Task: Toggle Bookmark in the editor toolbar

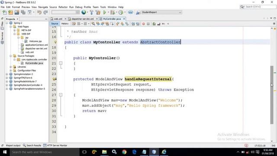Action: point(127,24)
